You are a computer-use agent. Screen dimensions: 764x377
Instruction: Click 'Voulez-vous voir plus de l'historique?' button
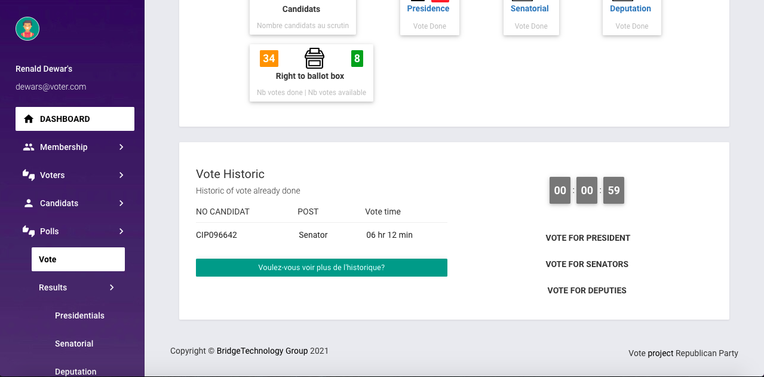(321, 268)
